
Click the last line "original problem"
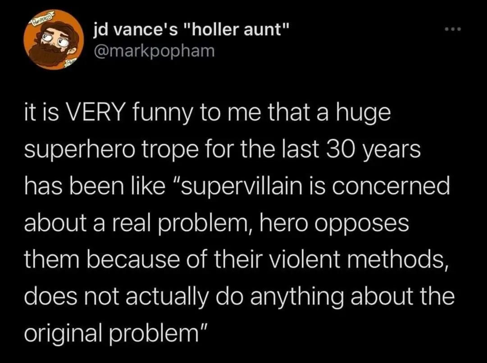pos(112,333)
